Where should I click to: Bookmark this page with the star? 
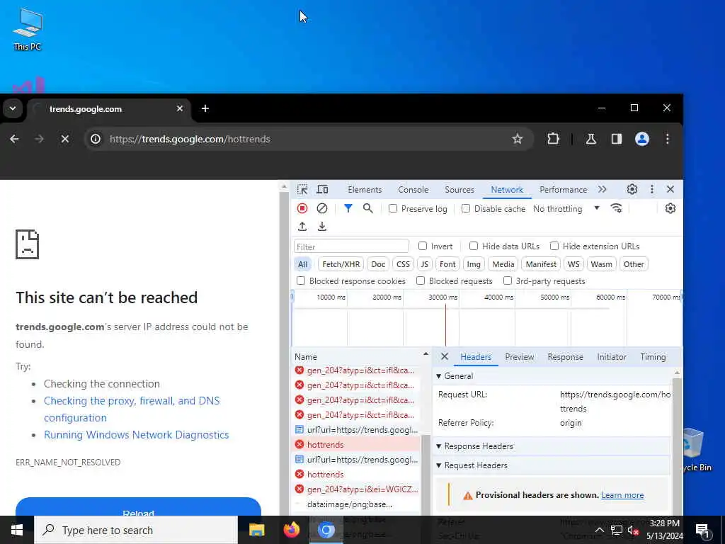[518, 139]
